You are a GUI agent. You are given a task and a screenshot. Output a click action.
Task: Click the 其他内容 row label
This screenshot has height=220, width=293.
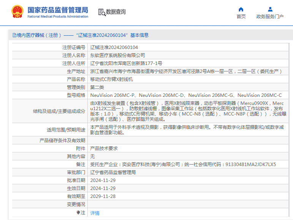point(76,157)
